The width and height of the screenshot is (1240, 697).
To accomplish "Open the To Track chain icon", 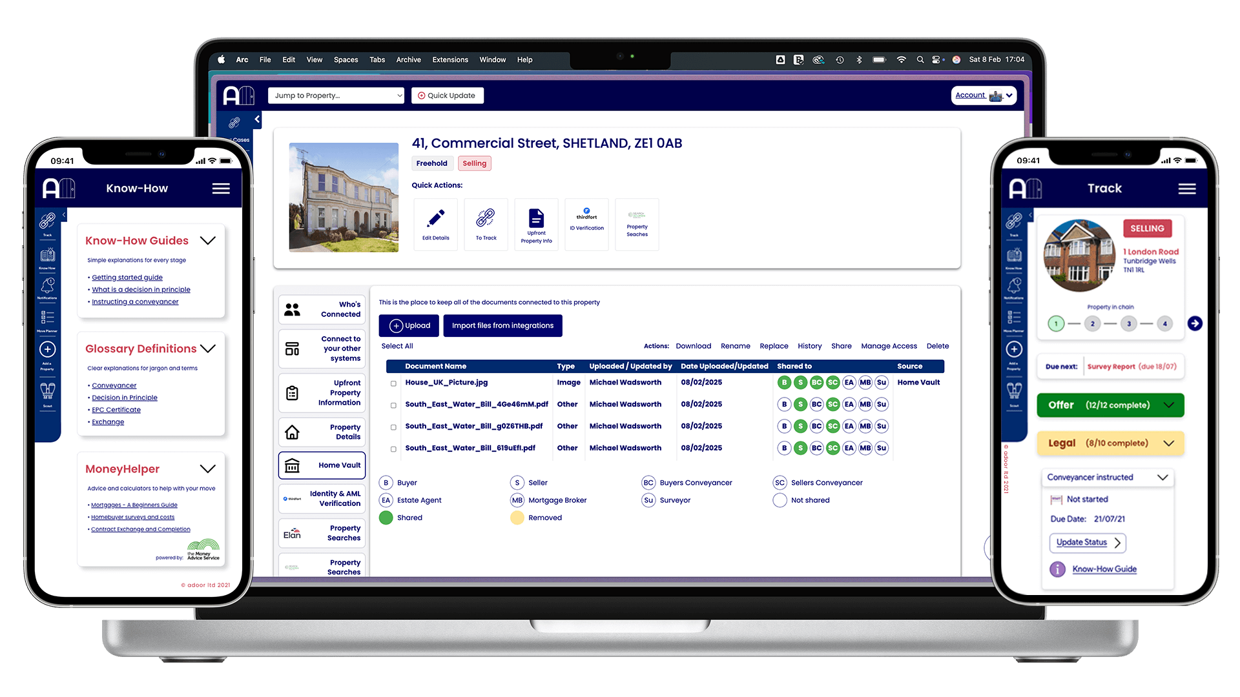I will pos(486,218).
